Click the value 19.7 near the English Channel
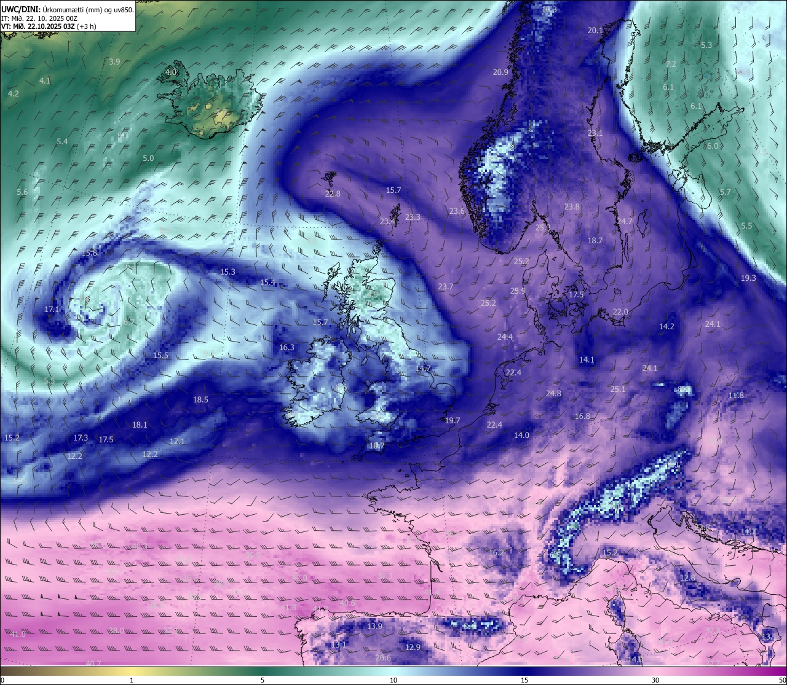787x685 pixels. [x=452, y=421]
